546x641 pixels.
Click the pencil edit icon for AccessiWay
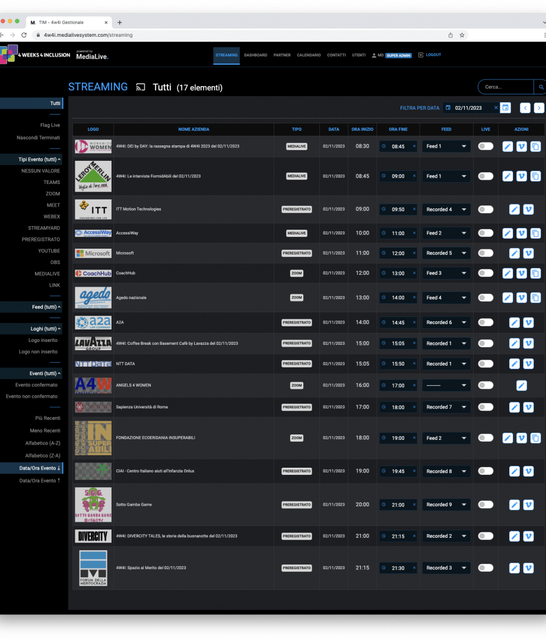[507, 233]
